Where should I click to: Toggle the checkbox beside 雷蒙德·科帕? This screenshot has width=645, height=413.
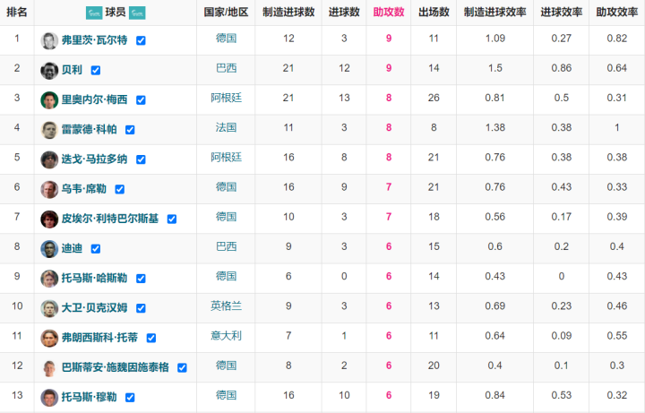coord(130,130)
